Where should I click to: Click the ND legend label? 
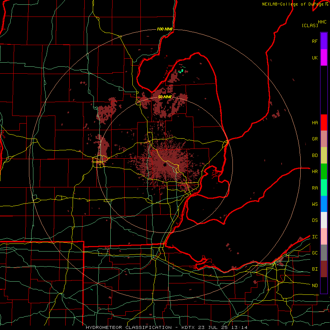(315, 286)
